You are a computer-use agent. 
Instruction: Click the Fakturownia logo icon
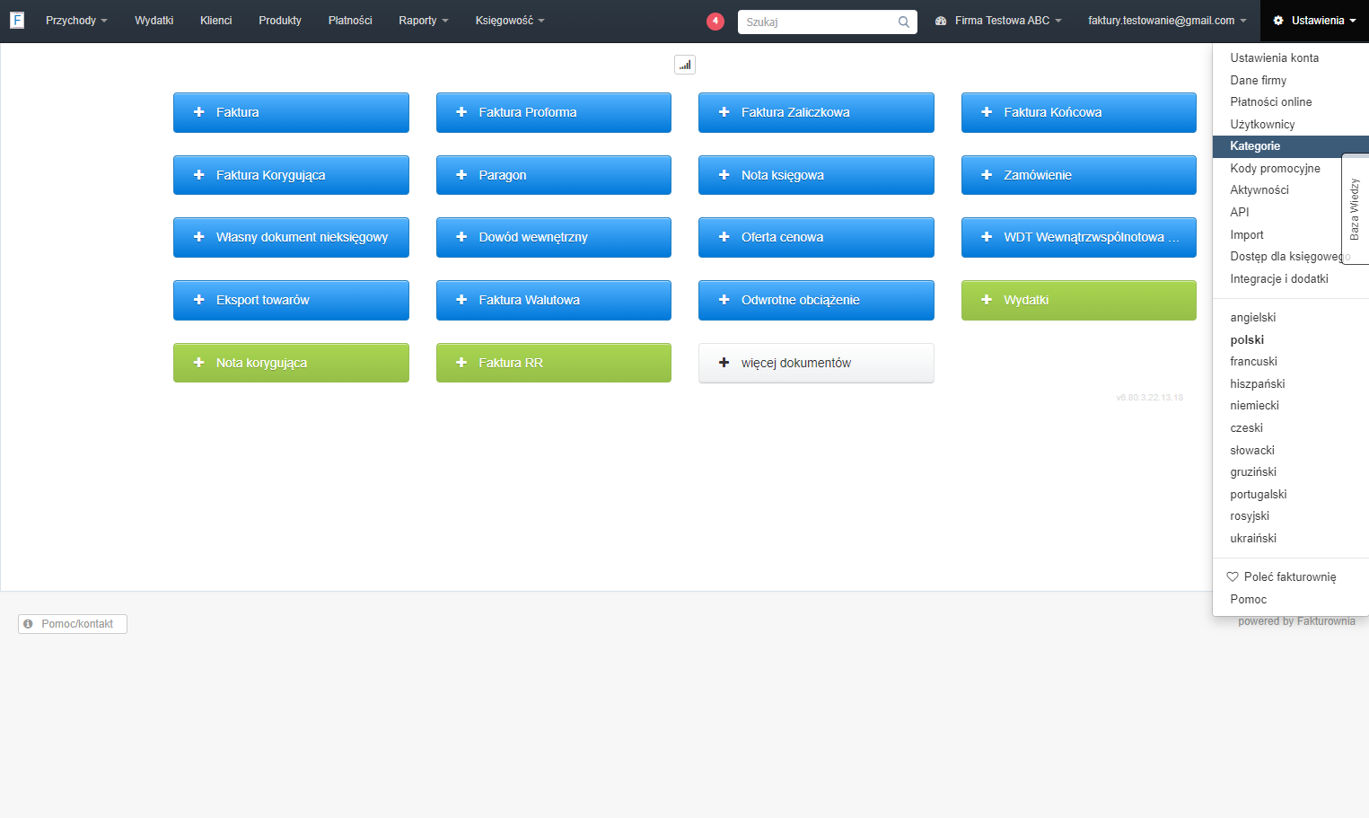tap(17, 20)
